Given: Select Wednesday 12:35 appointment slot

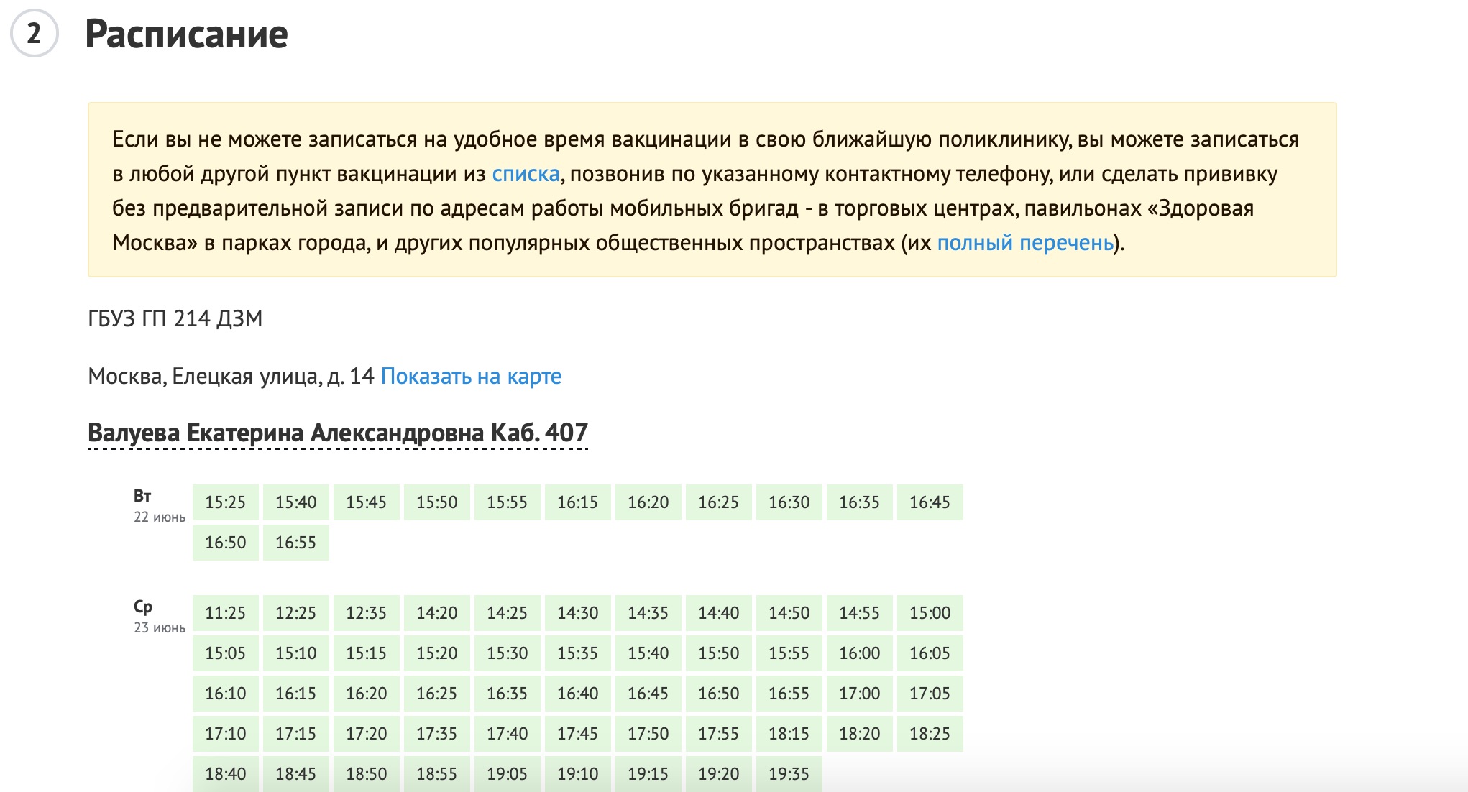Looking at the screenshot, I should click(x=366, y=613).
